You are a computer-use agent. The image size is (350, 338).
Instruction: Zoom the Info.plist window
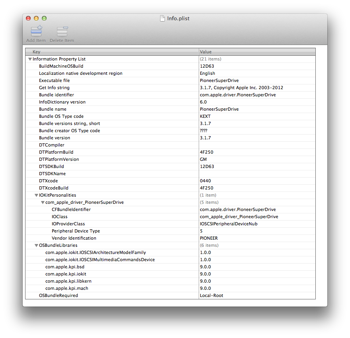point(44,18)
